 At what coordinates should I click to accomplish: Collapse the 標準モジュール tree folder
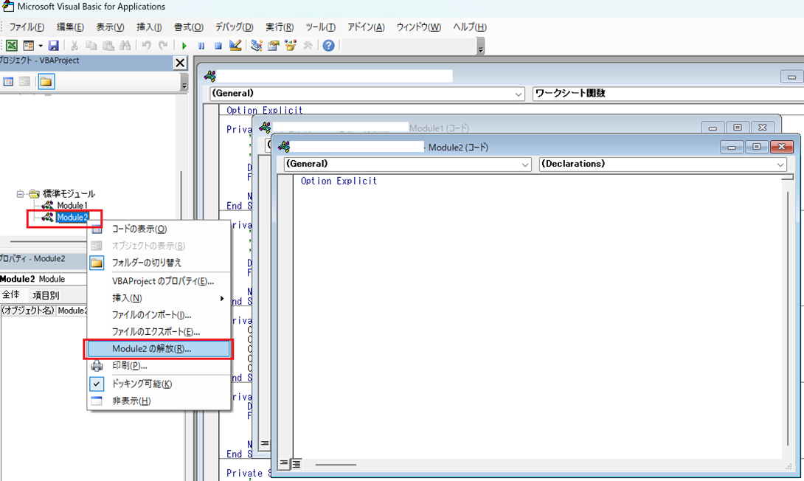[20, 194]
